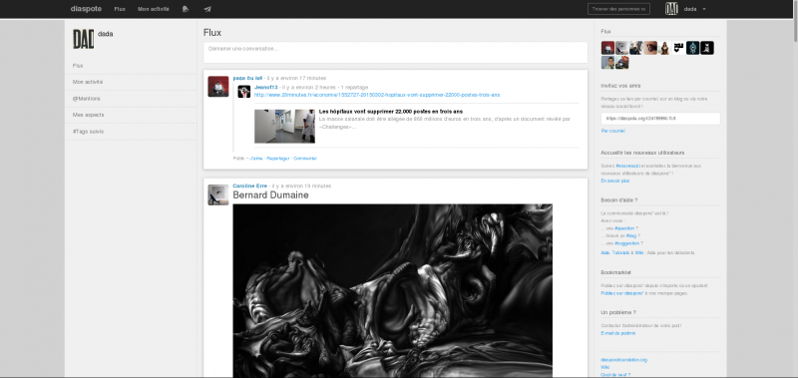
Task: Open the notifications bell icon in header
Action: [186, 9]
